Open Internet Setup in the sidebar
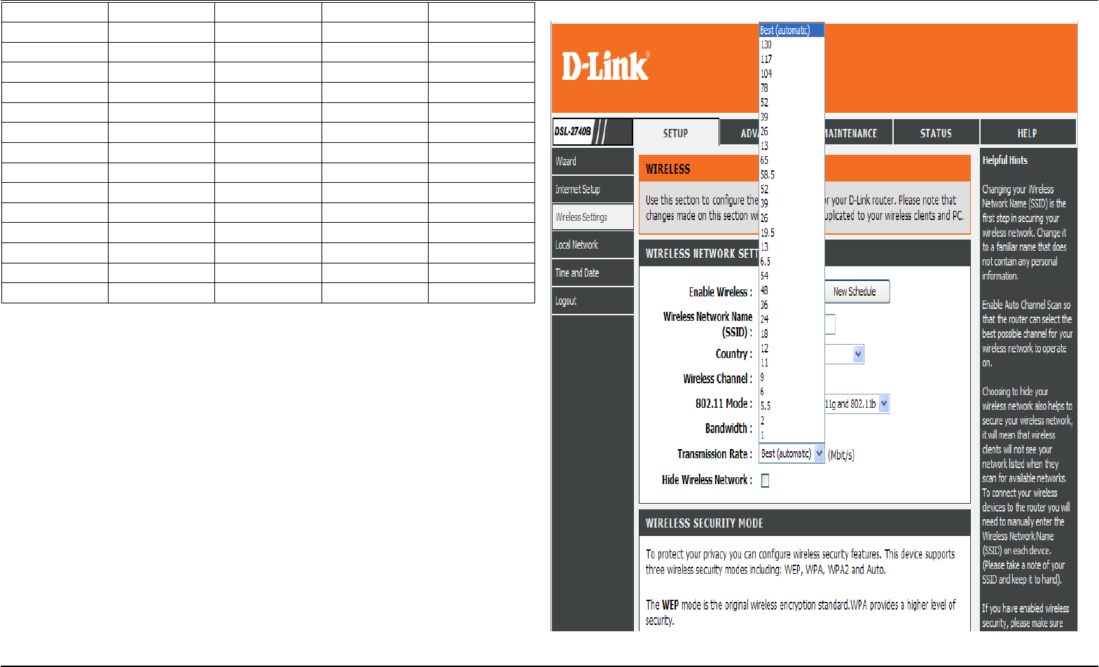 pyautogui.click(x=593, y=189)
